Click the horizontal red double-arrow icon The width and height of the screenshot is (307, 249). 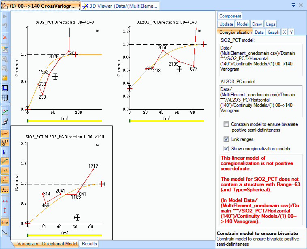click(5, 201)
